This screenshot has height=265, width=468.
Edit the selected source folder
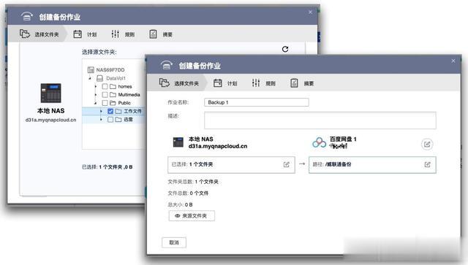click(286, 164)
